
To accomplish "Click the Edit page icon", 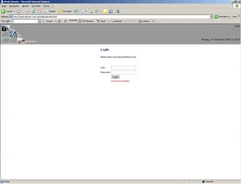I will point(97,11).
